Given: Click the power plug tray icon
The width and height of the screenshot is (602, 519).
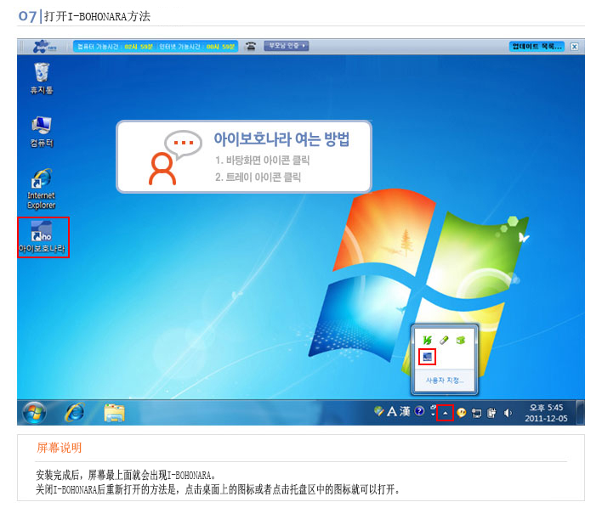Looking at the screenshot, I should [x=491, y=413].
